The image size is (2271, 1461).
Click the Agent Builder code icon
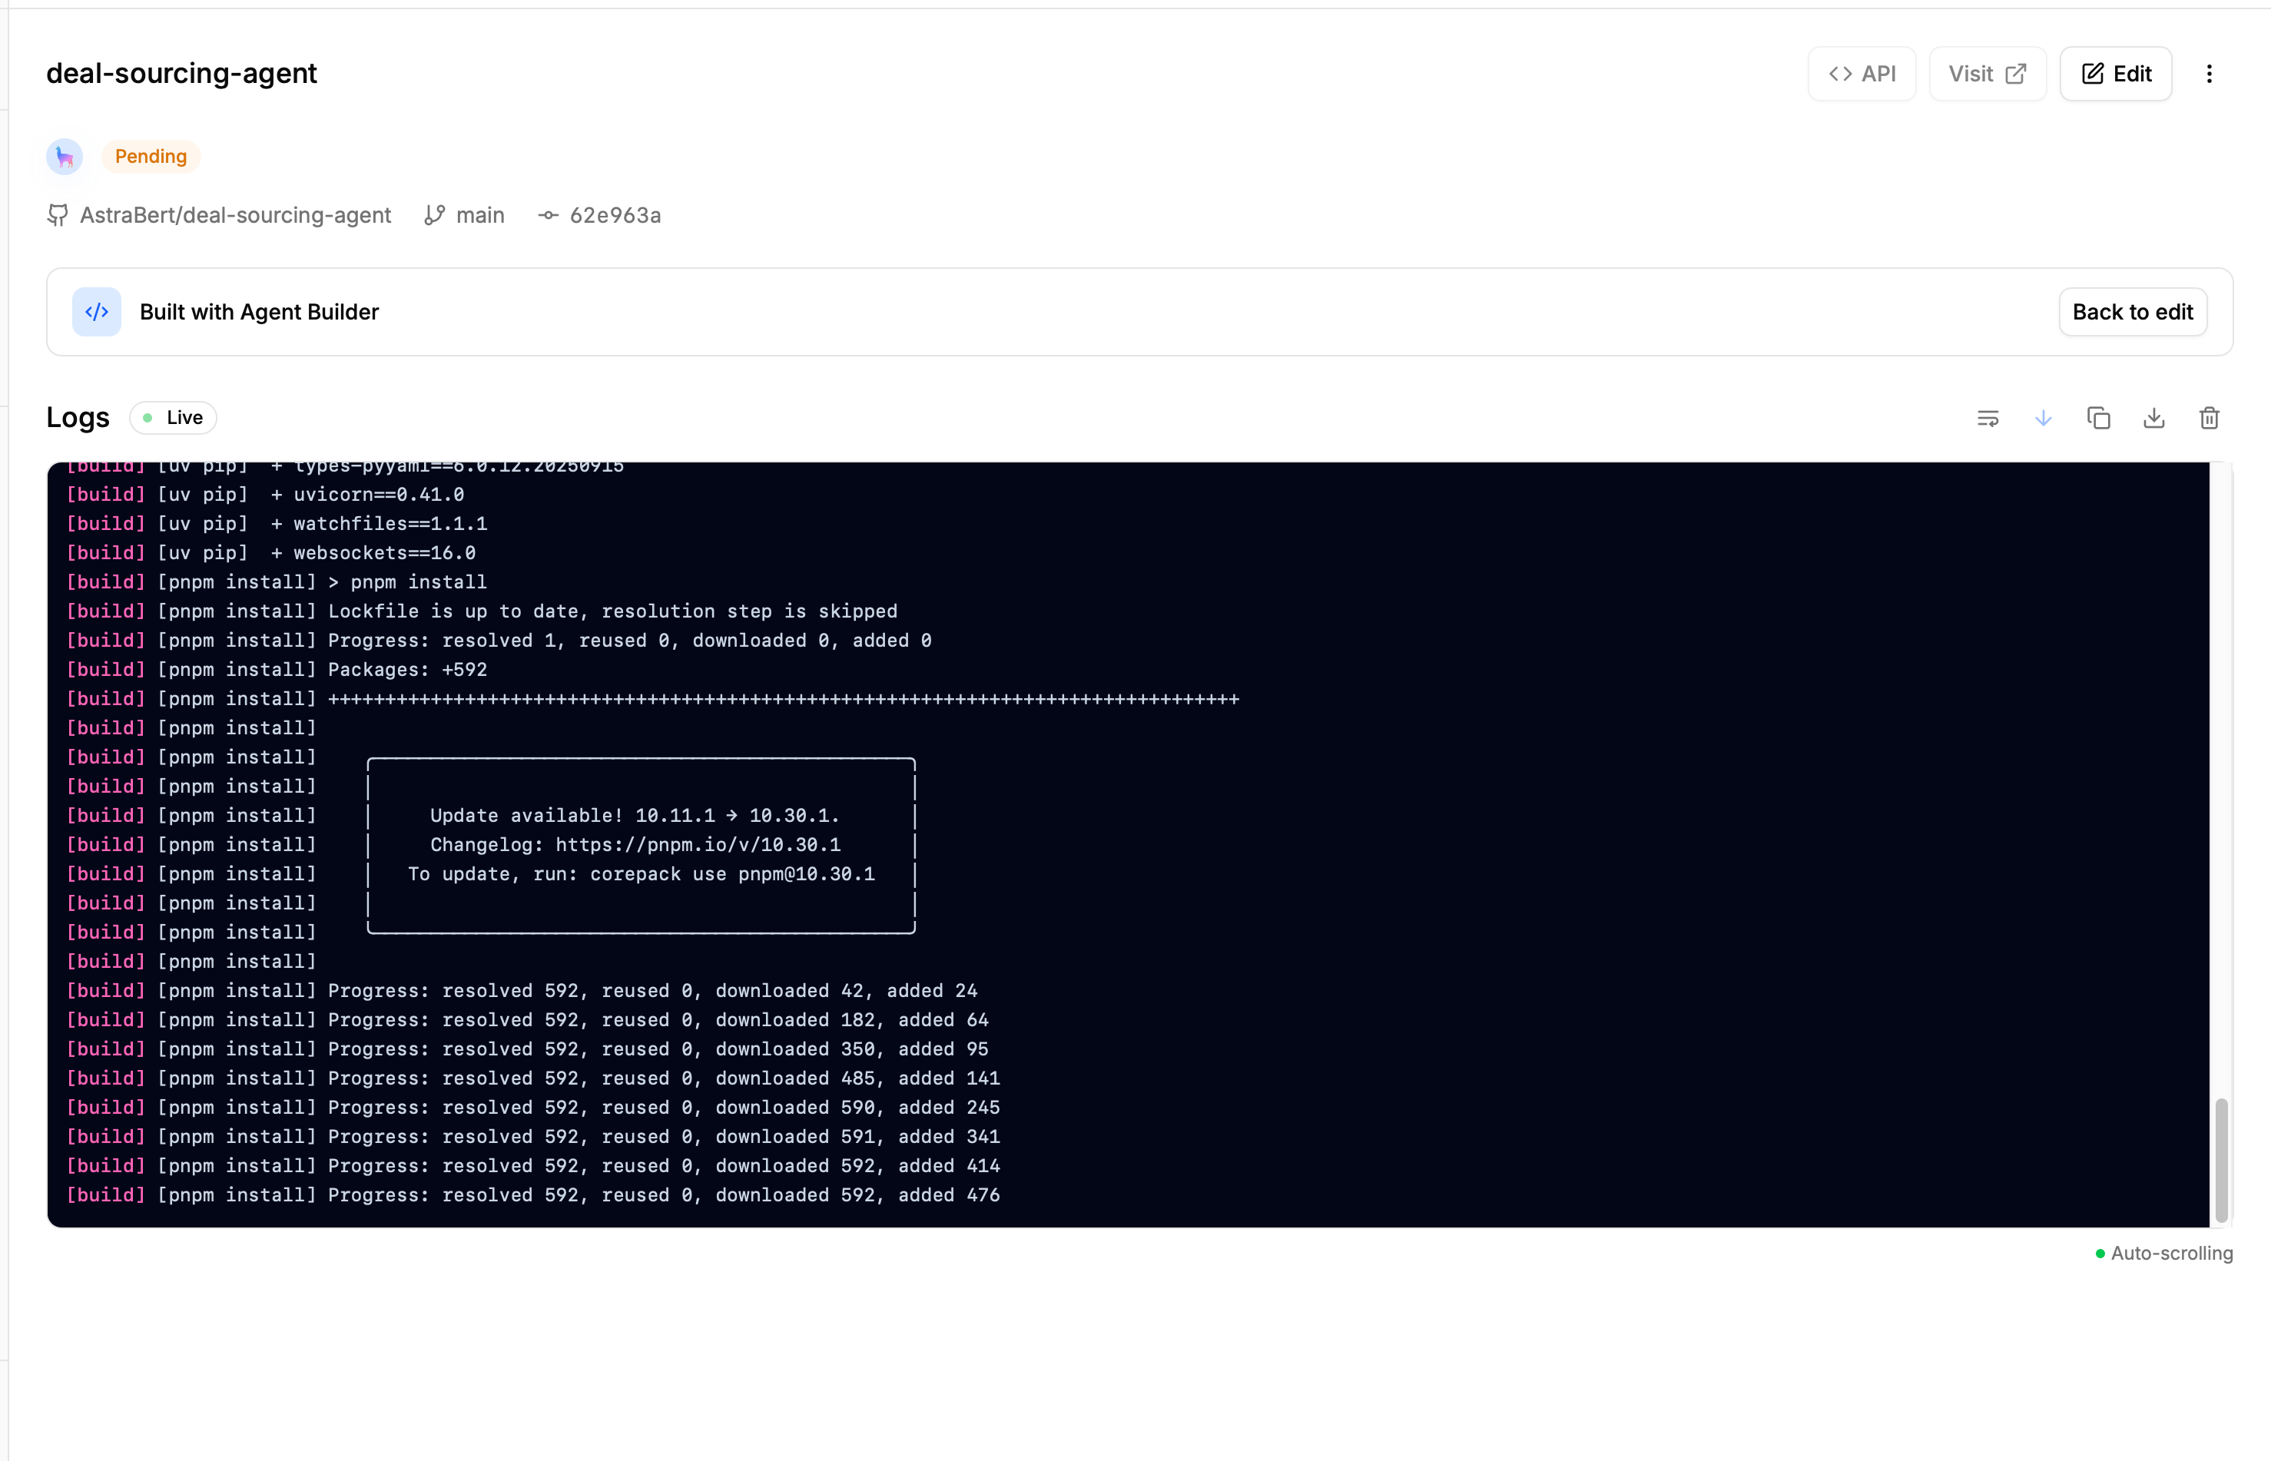97,312
